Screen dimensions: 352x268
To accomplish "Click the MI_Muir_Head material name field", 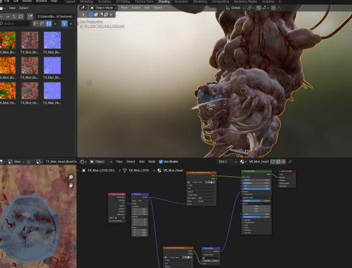I will pyautogui.click(x=259, y=161).
